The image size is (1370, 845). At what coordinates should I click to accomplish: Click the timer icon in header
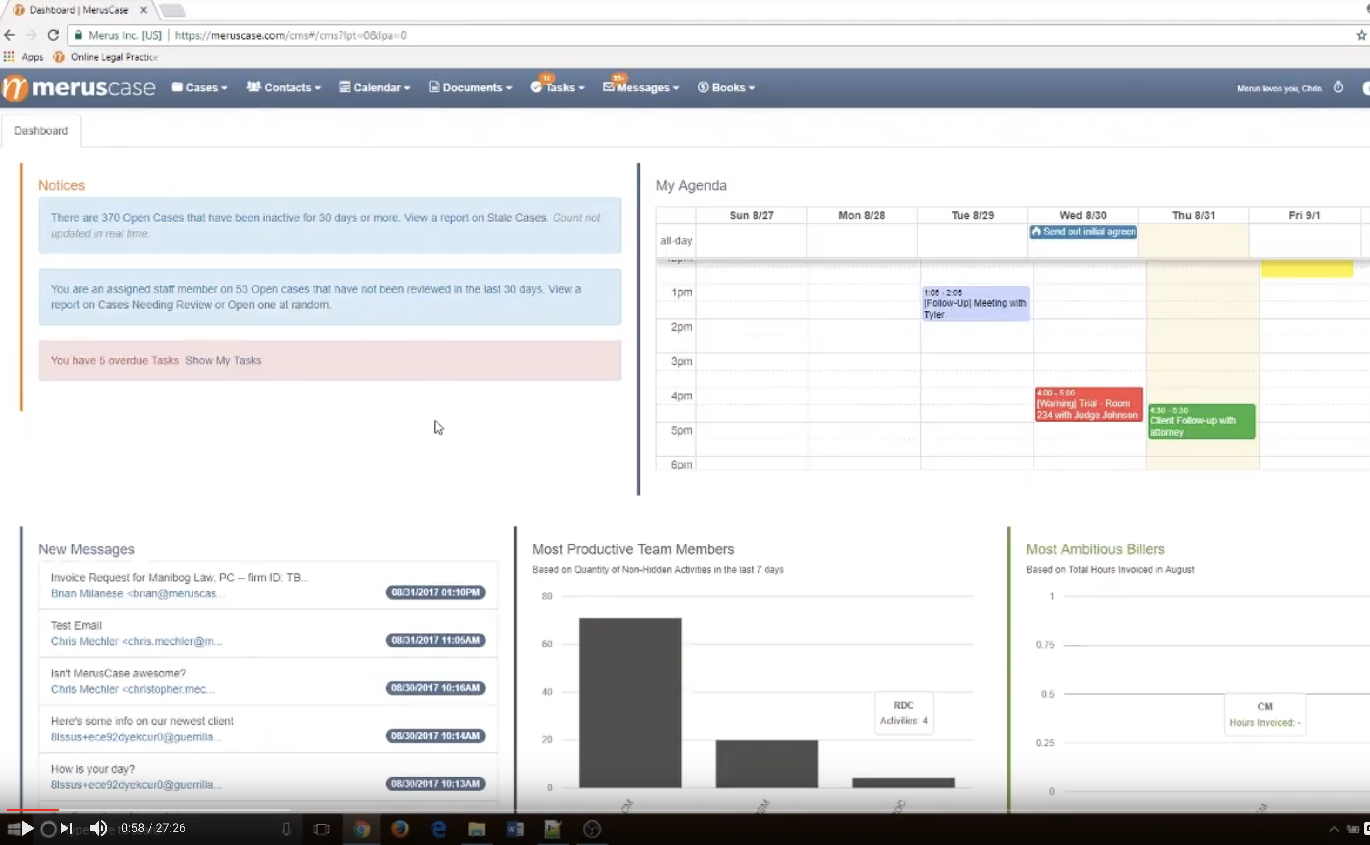(1337, 88)
